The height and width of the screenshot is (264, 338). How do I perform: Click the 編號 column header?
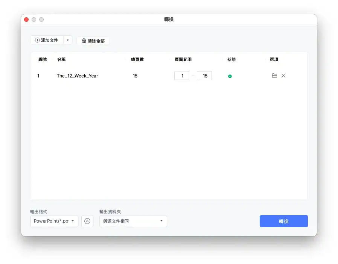tap(43, 59)
